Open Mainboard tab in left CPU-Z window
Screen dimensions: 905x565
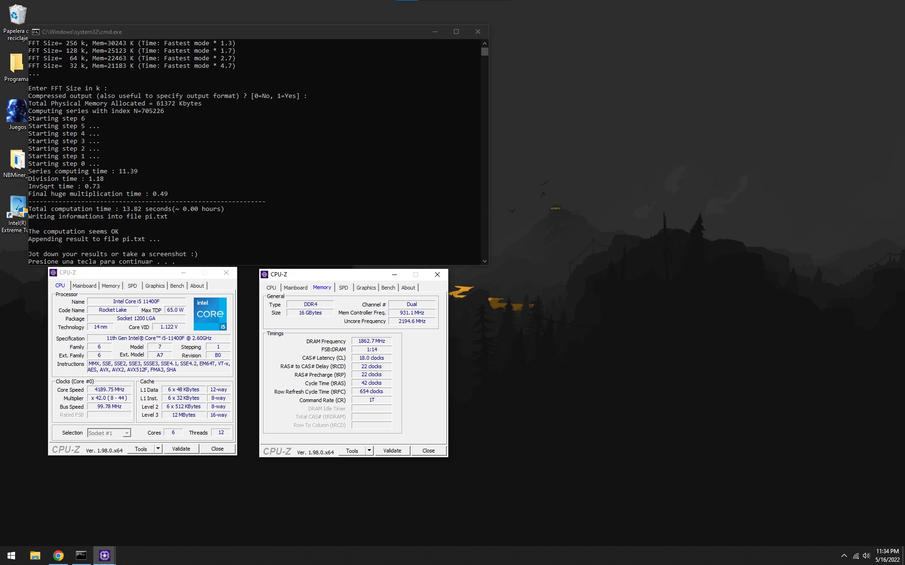[84, 286]
